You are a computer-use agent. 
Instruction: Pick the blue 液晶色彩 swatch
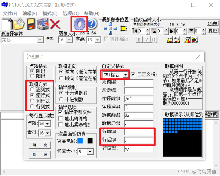80,141
